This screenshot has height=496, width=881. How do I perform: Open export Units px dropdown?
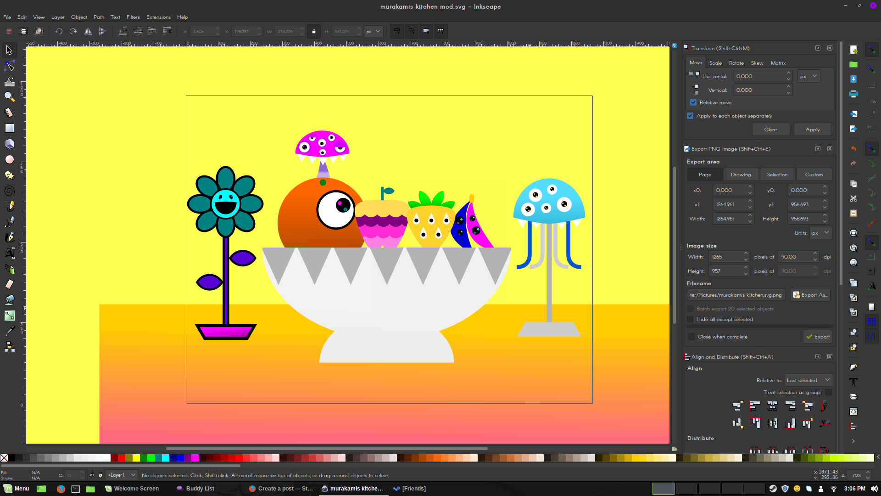820,233
